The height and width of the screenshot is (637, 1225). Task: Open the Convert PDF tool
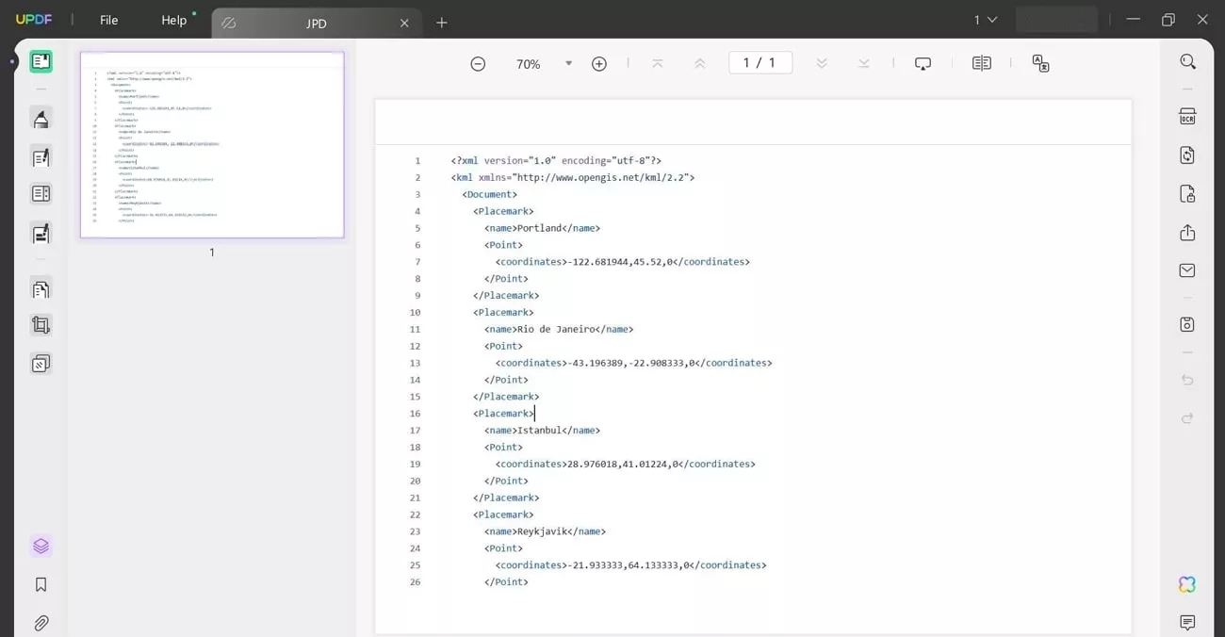coord(1187,155)
